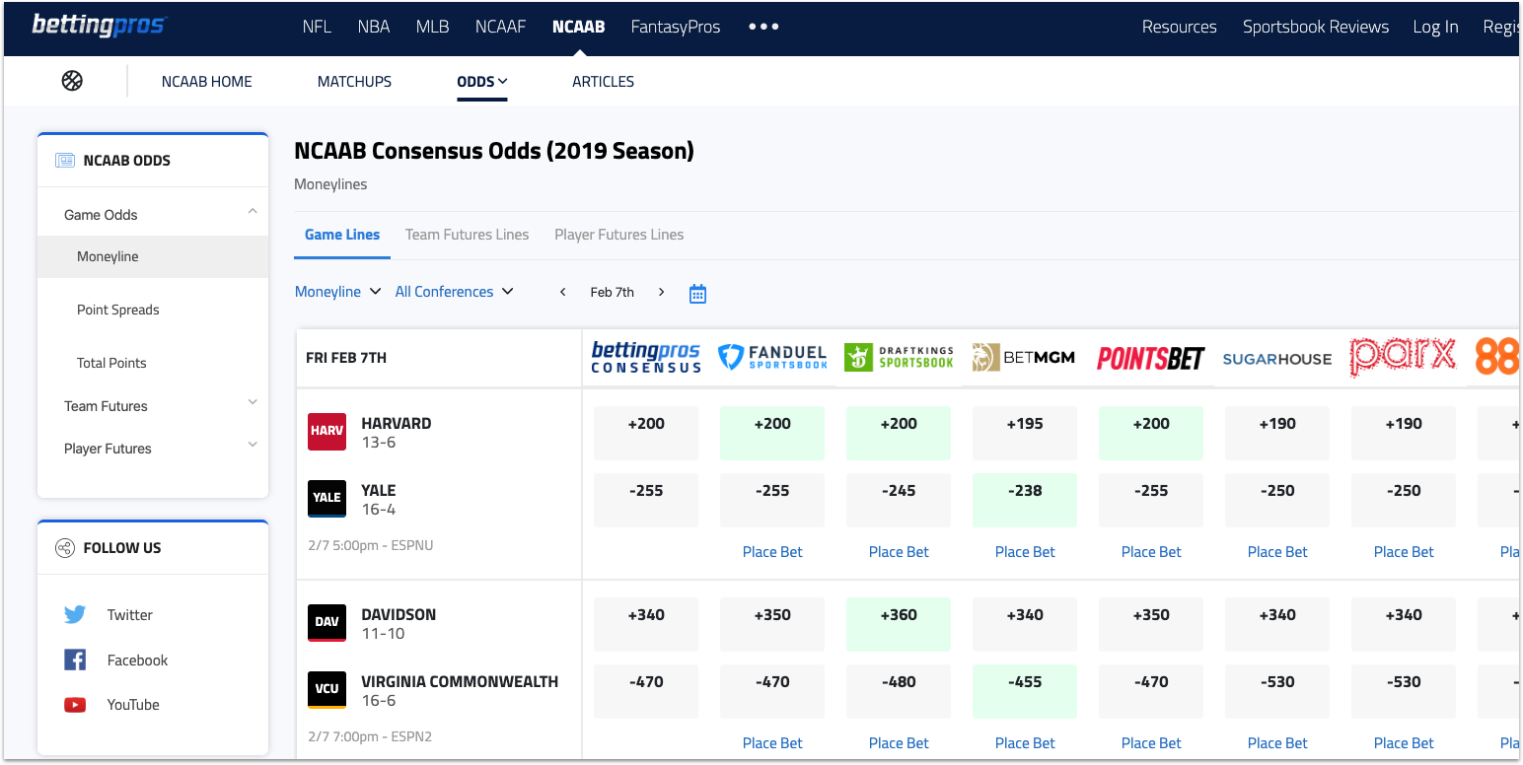1523x765 pixels.
Task: Click the bettingpros Consensus column logo
Action: 646,357
